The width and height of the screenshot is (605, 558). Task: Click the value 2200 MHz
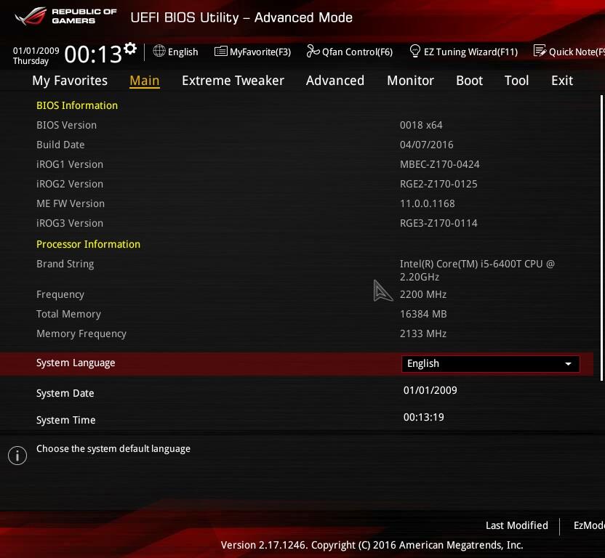point(423,294)
